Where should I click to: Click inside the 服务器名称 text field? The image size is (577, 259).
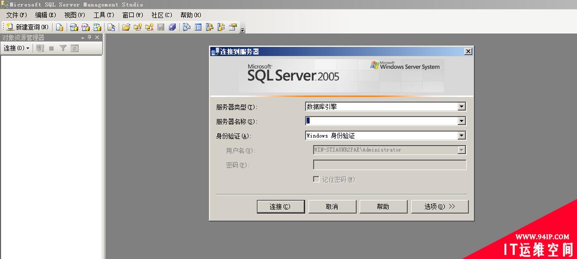(x=381, y=121)
